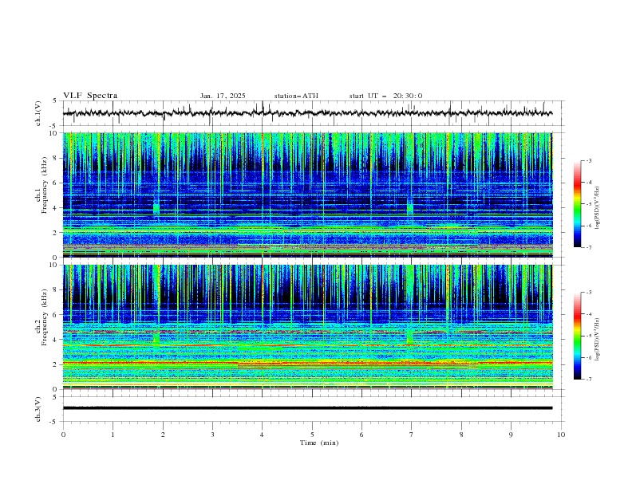
Task: Click the ch.1 spectrogram color scale bar
Action: tap(577, 204)
